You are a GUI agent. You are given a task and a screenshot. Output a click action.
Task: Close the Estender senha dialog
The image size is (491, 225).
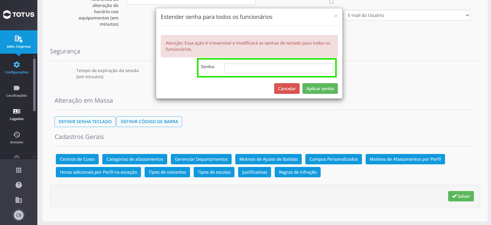click(x=336, y=16)
